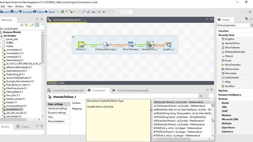Click the down arrow of suggestion list scrollbar
Screen dimensions: 253x142
point(213,136)
